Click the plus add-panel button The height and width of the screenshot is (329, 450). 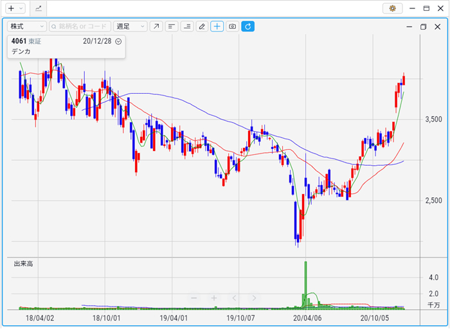click(10, 8)
